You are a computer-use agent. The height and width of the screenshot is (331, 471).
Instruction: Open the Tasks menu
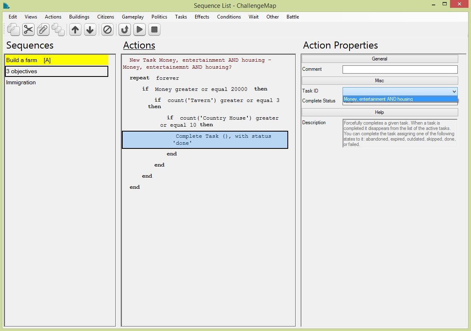coord(181,17)
